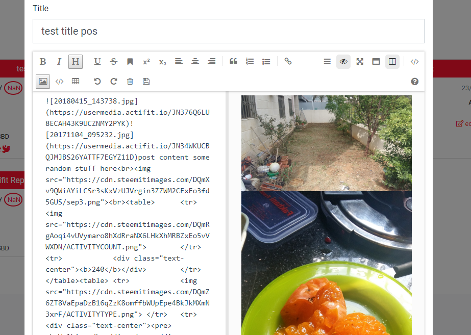Open the hamburger navigation icon
Image resolution: width=471 pixels, height=335 pixels.
327,62
